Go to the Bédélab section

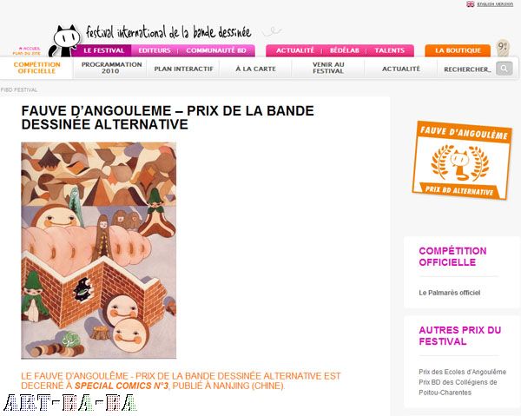click(x=345, y=50)
